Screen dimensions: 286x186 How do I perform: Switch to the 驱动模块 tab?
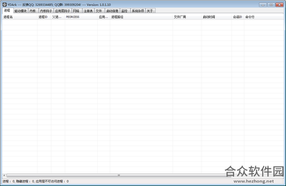pos(20,11)
